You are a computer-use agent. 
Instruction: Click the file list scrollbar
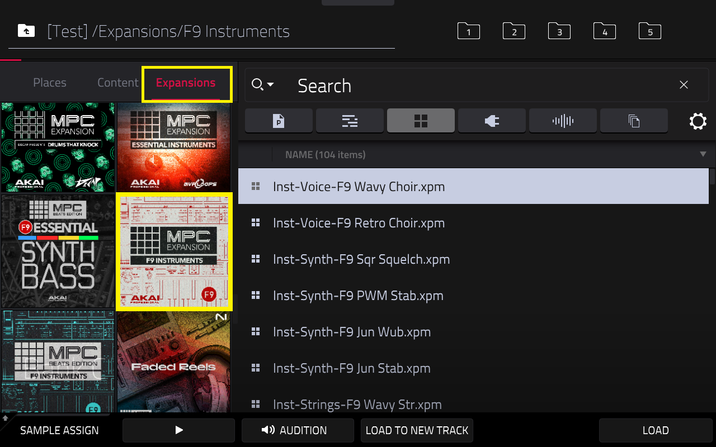tap(712, 177)
